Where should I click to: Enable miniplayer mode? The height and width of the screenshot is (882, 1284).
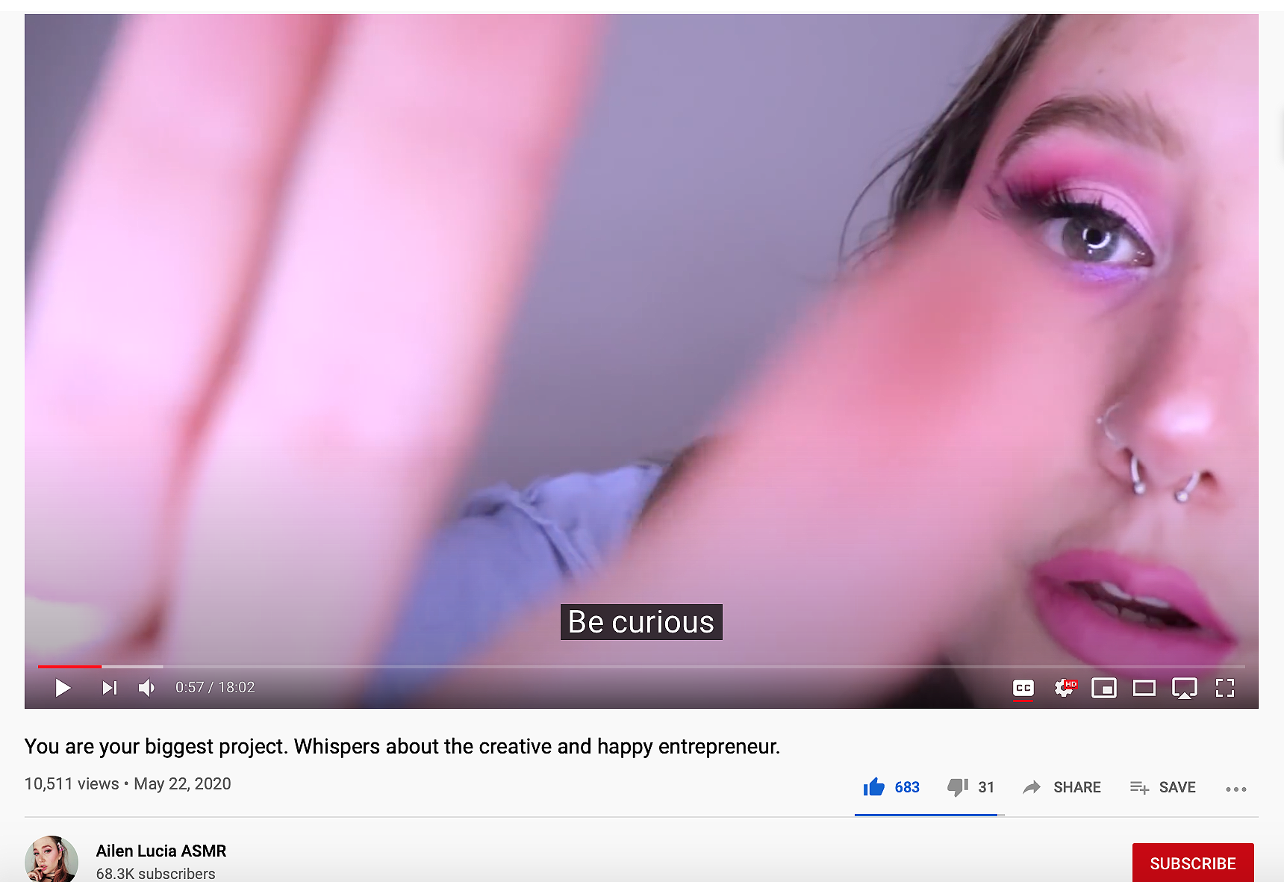coord(1104,688)
